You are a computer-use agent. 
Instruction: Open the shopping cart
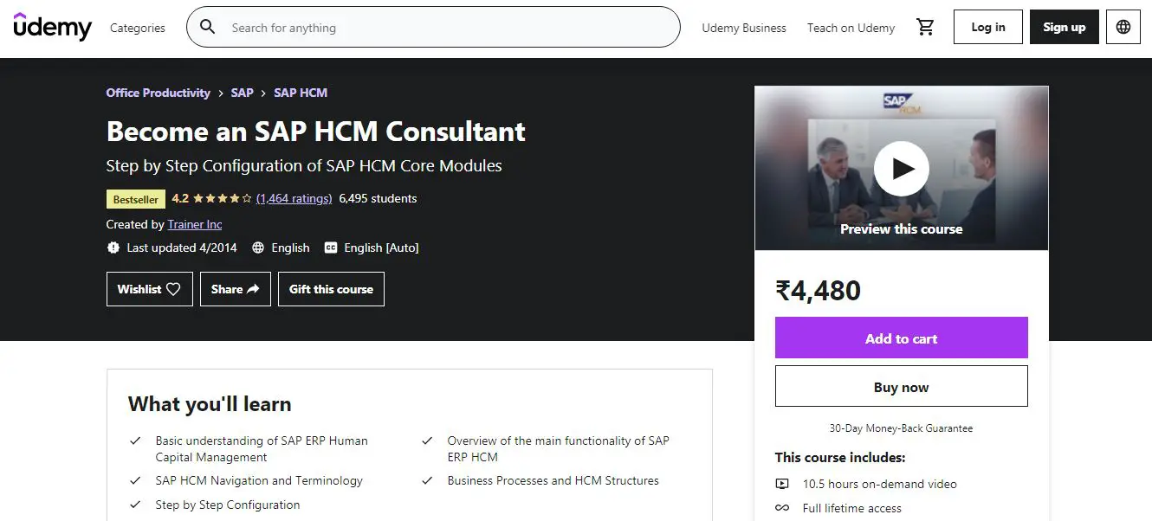click(925, 27)
